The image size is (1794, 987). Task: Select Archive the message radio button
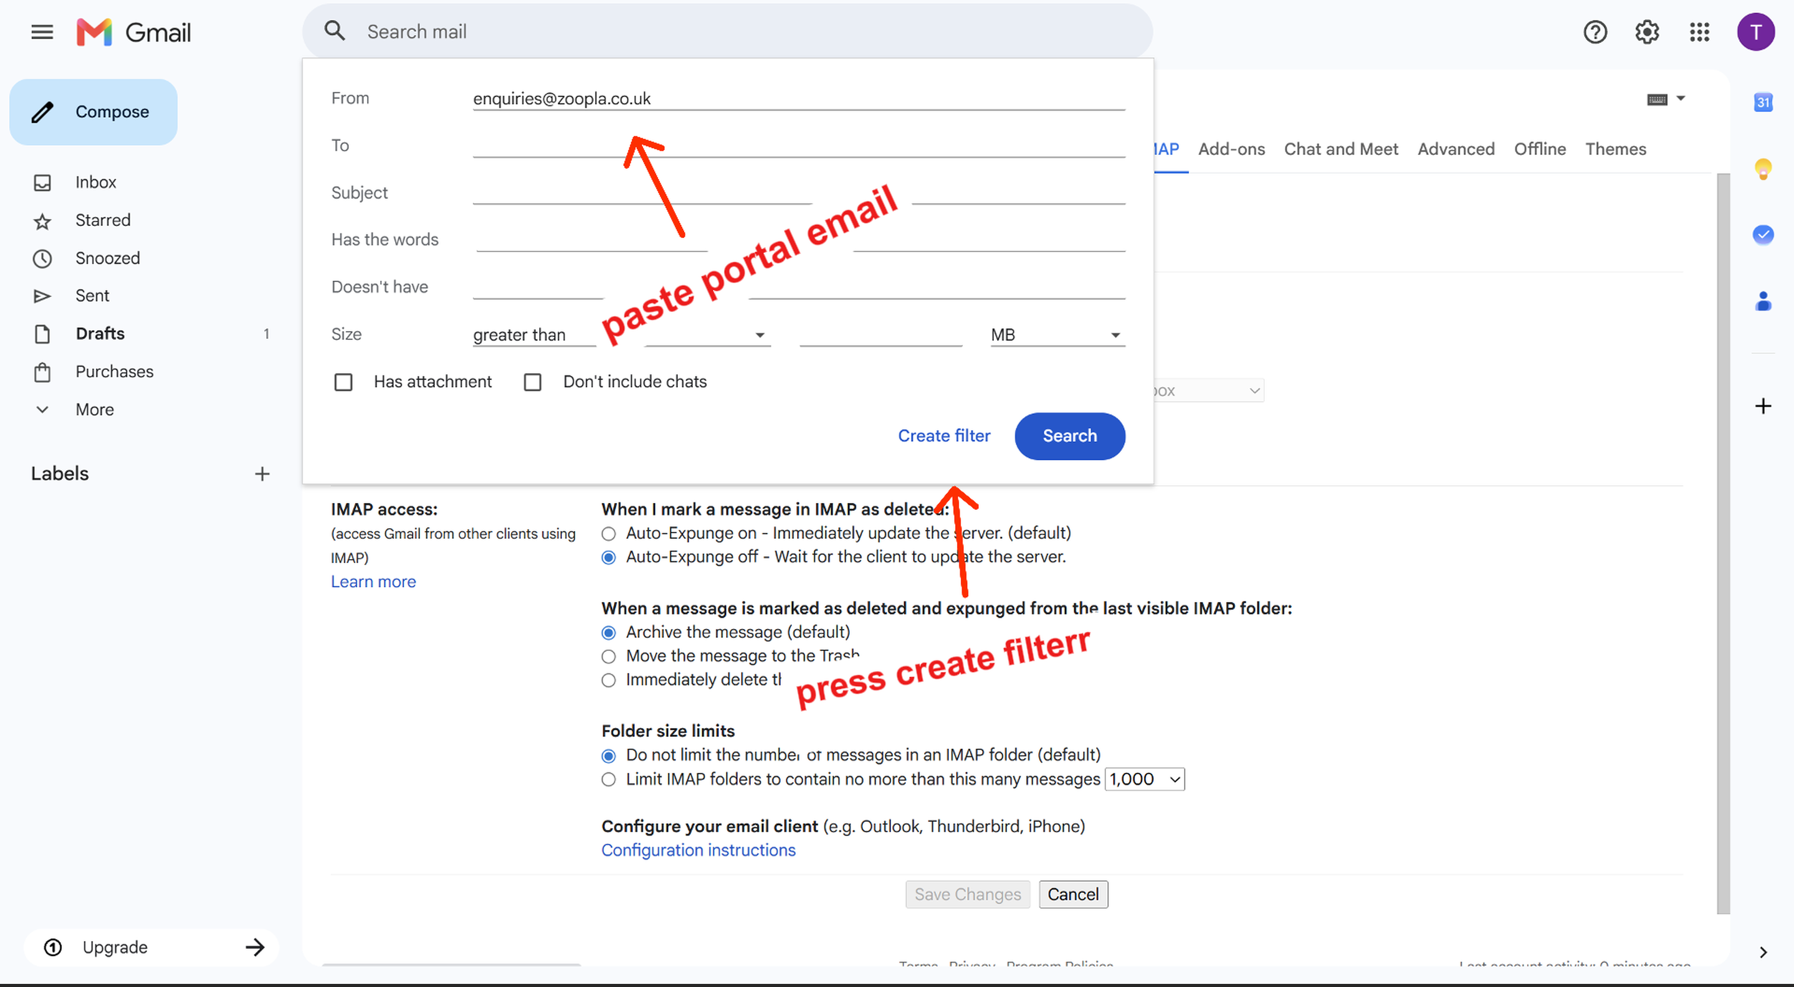609,633
